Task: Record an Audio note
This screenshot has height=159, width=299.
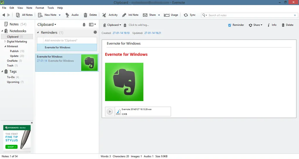Action: tap(72, 15)
